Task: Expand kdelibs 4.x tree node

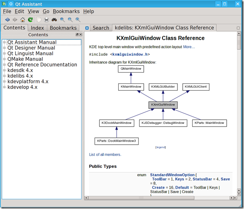Action: coord(4,76)
